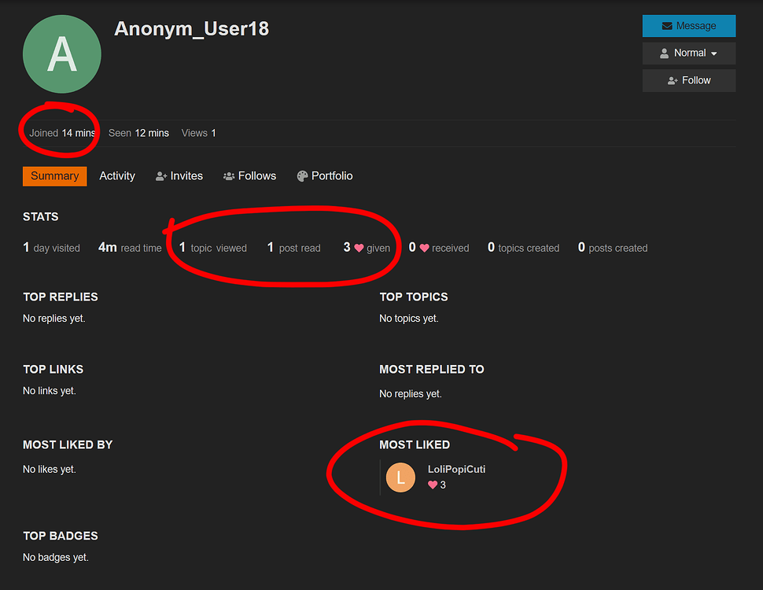Click the heart under LoliPopiCuti
Viewport: 763px width, 590px height.
(432, 485)
